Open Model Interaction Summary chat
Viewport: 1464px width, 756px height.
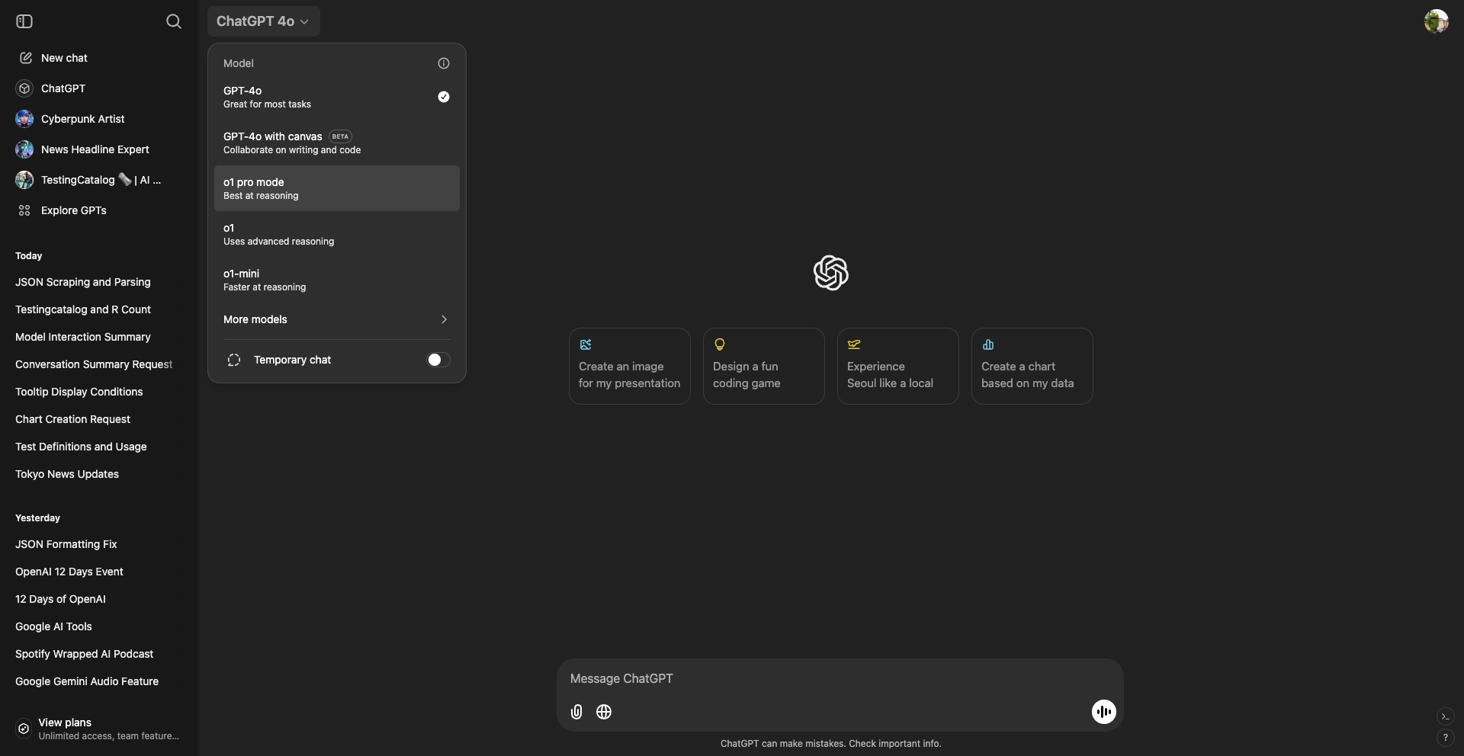[x=99, y=337]
